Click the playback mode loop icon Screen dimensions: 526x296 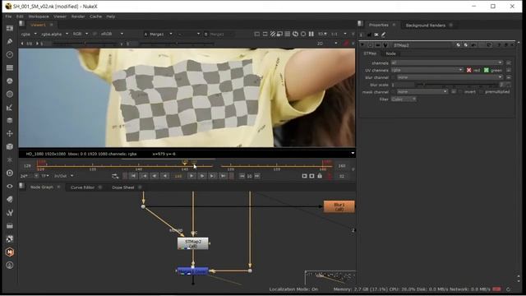pyautogui.click(x=115, y=176)
